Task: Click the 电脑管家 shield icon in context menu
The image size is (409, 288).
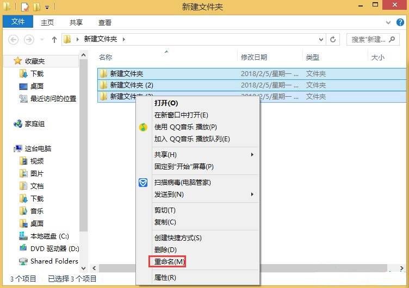Action: (143, 183)
